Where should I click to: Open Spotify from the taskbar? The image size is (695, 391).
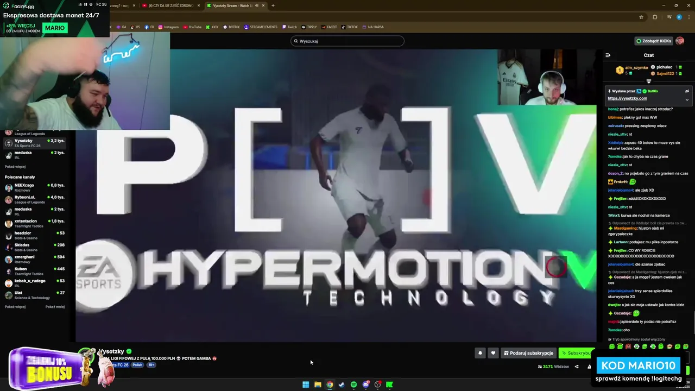point(353,384)
